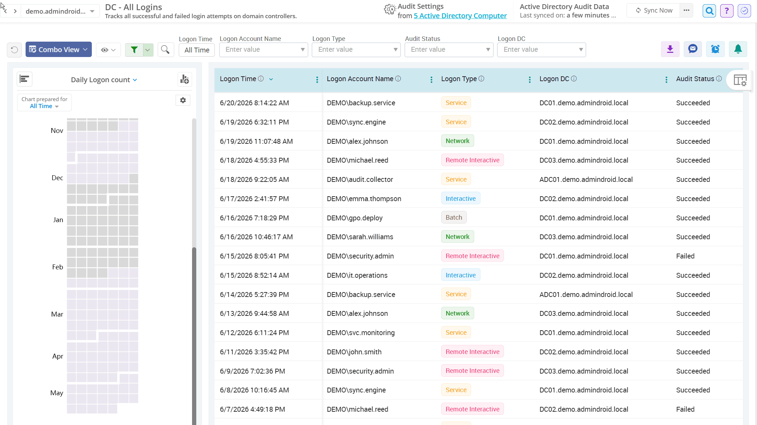Click the download export icon
Image resolution: width=757 pixels, height=425 pixels.
pyautogui.click(x=670, y=49)
